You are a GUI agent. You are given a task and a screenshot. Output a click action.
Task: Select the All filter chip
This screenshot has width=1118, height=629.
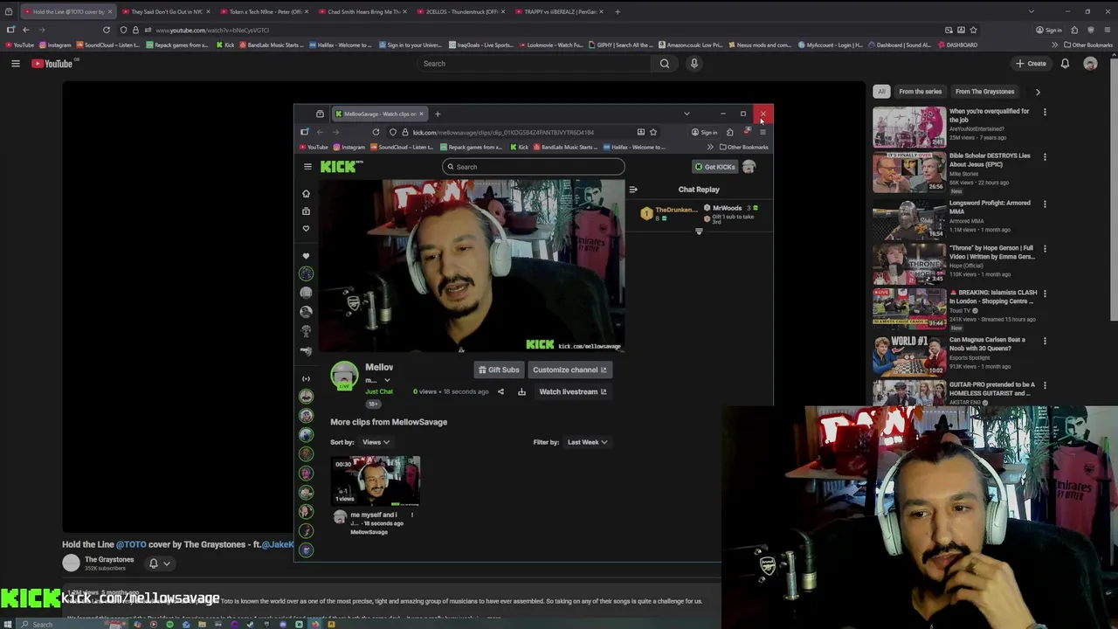(881, 92)
